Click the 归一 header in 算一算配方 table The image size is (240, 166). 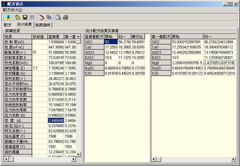tap(220, 36)
